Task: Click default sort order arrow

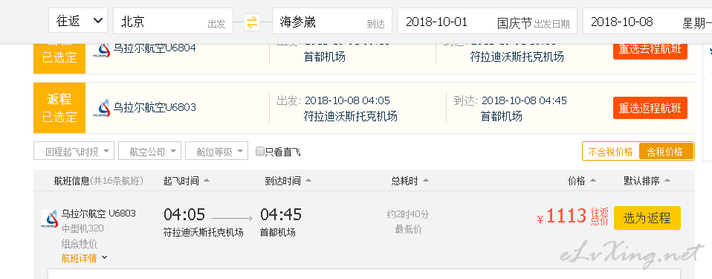Action: tap(667, 181)
